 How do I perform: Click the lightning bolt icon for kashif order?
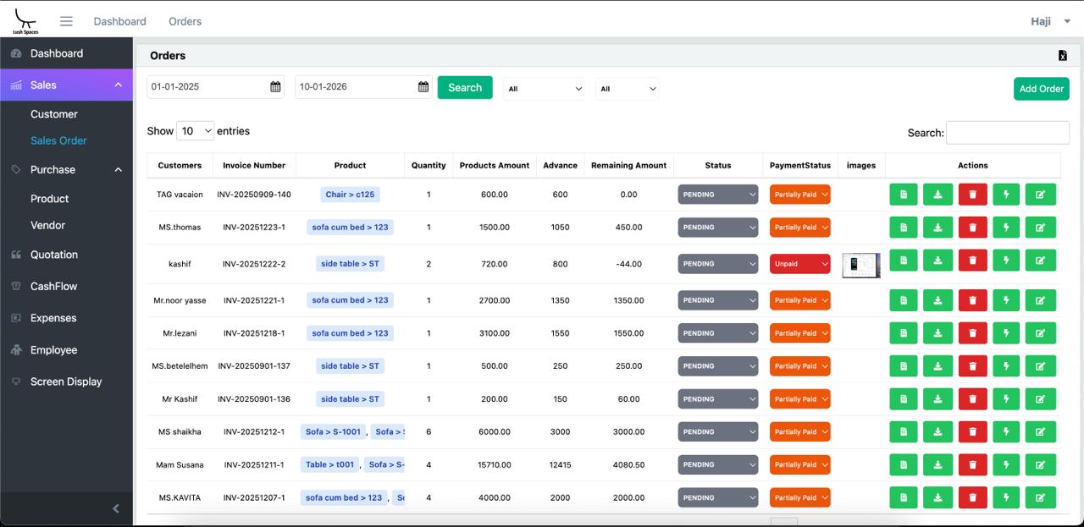click(x=1006, y=261)
